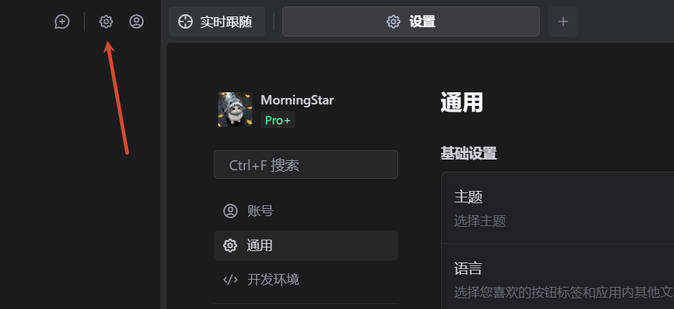Select the 设置 tab title
This screenshot has width=674, height=309.
[422, 21]
